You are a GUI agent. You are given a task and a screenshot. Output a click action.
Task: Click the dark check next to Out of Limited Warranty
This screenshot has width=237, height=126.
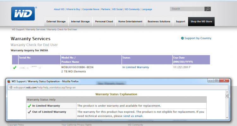29,112
